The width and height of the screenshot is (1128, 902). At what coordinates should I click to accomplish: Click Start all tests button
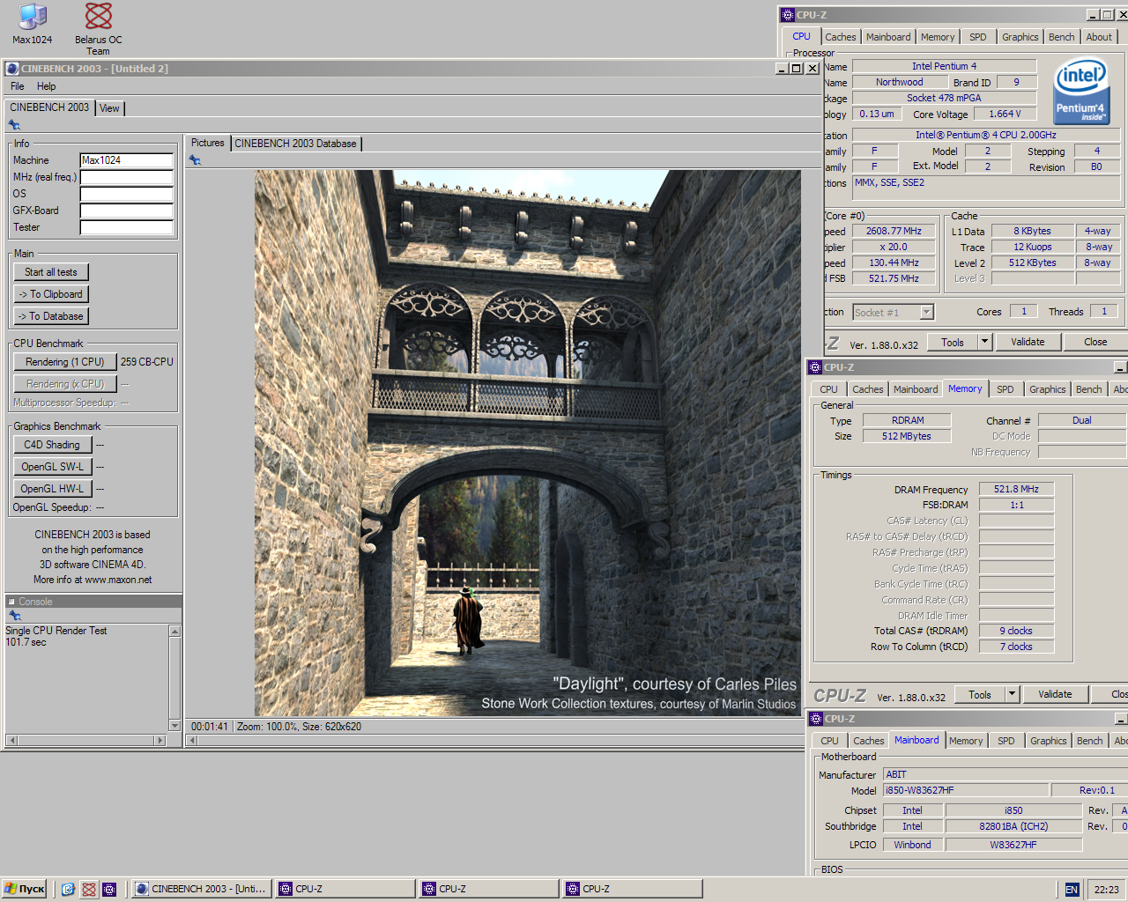51,272
